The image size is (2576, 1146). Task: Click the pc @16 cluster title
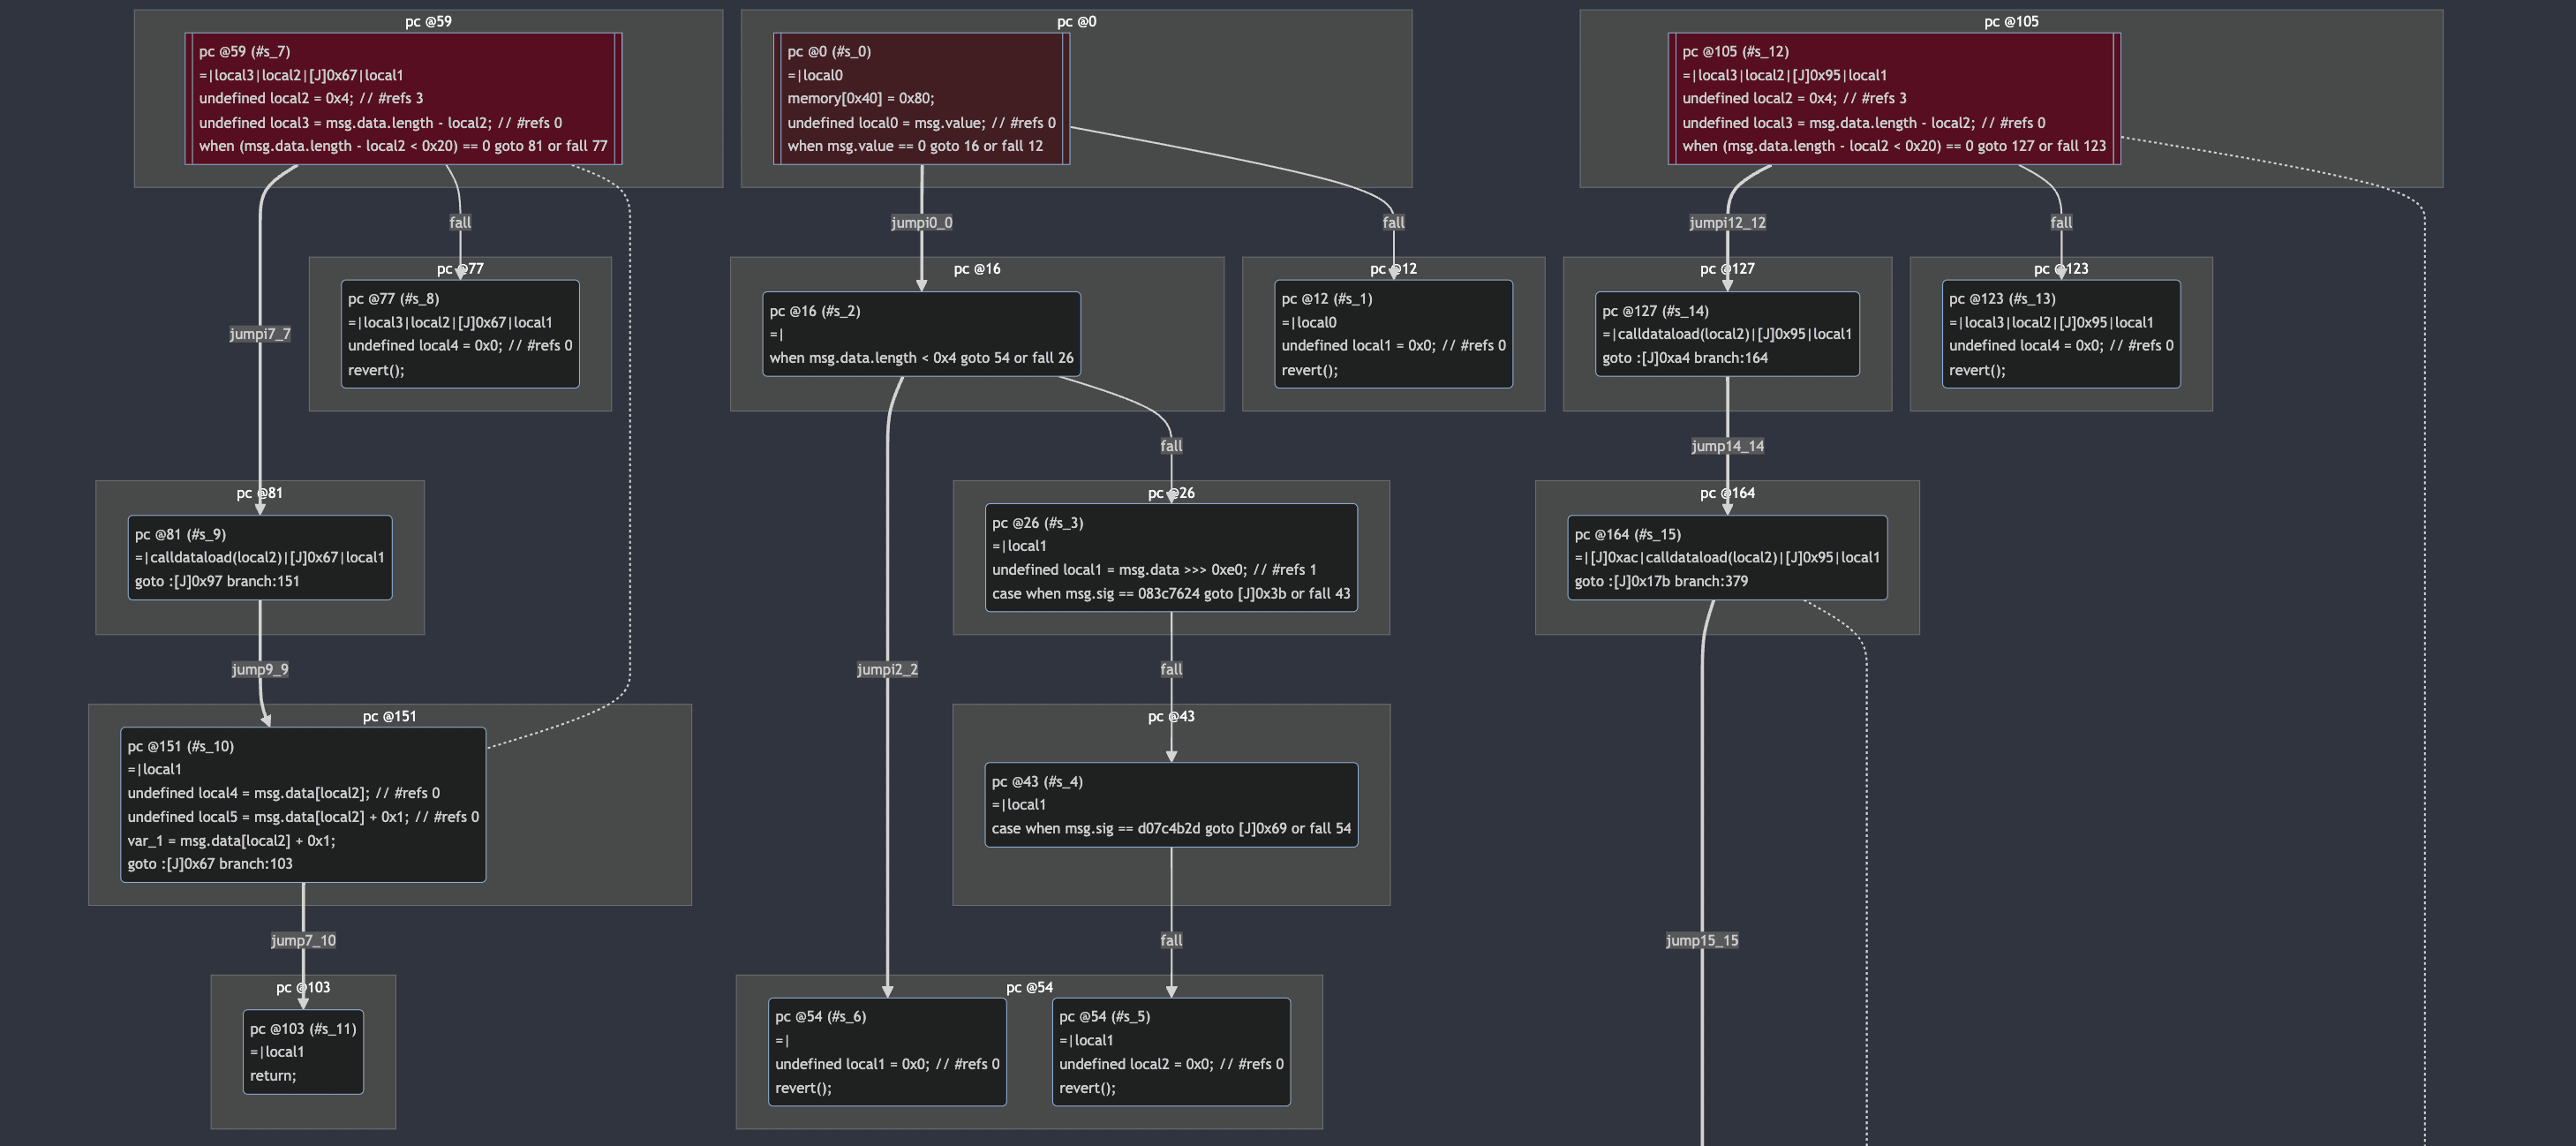pos(977,269)
